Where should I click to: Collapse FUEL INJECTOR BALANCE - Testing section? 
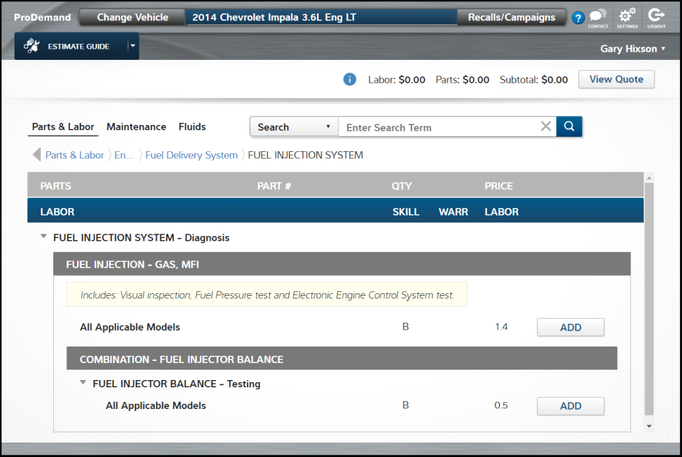click(83, 383)
